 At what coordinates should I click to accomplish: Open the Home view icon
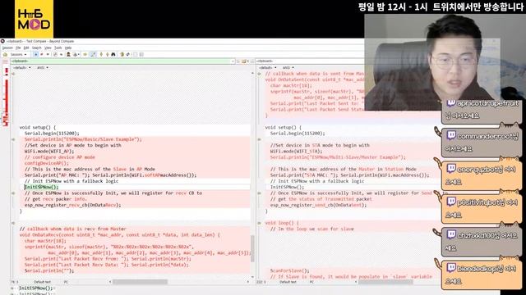tap(5, 54)
